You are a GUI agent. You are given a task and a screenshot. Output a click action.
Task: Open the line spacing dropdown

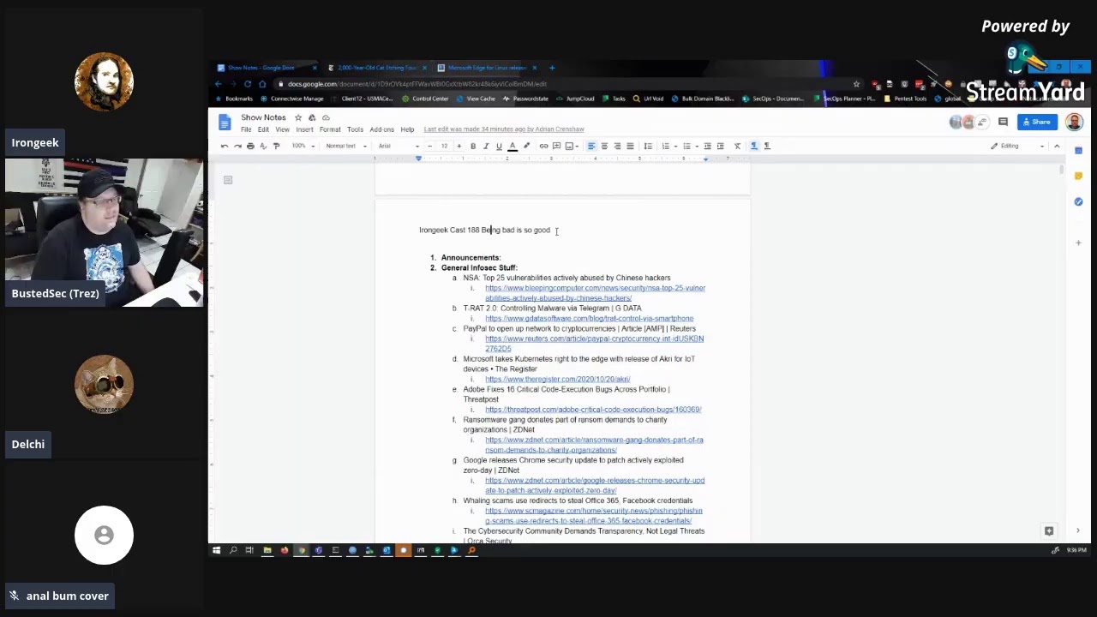pos(648,146)
